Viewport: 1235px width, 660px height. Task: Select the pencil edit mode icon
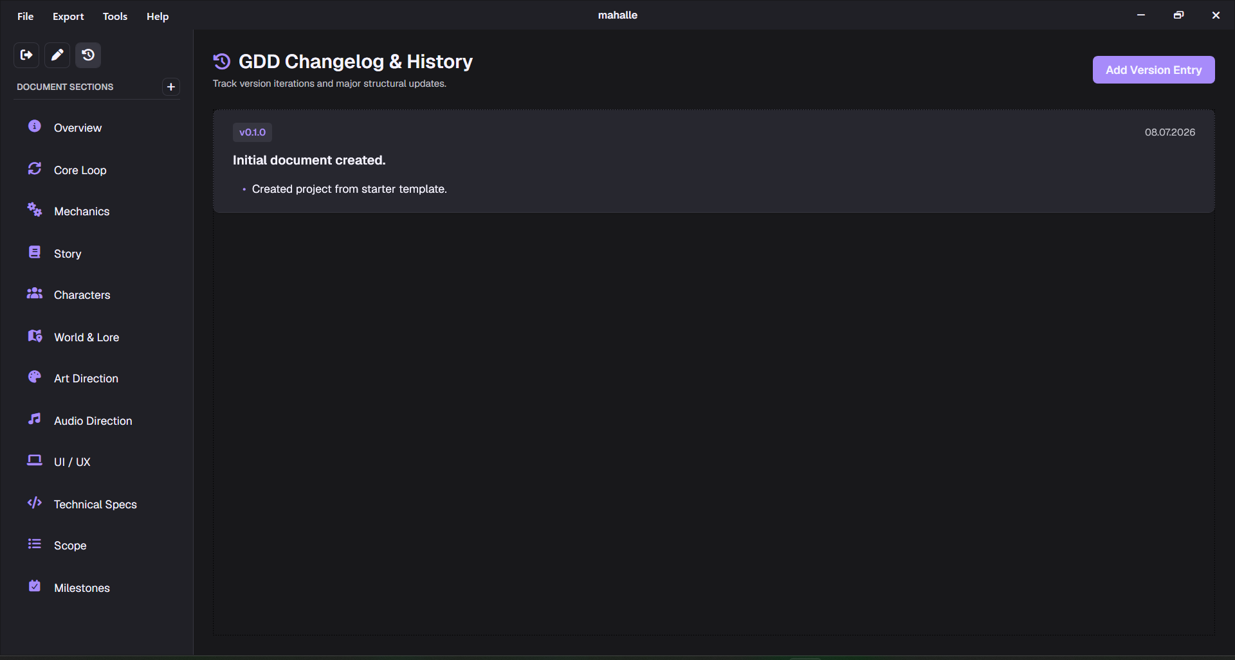click(x=57, y=55)
